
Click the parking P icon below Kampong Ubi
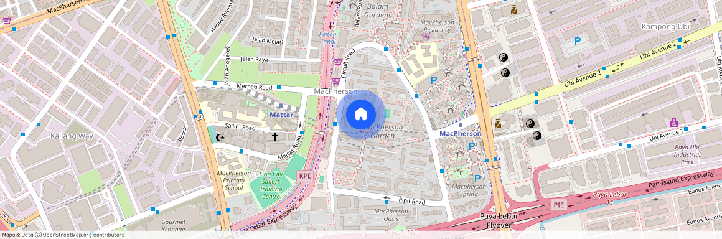[578, 42]
